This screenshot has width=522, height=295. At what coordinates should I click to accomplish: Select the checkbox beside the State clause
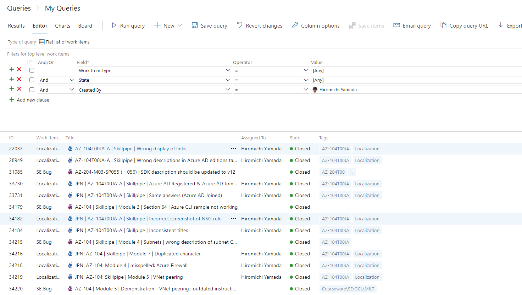coord(32,80)
